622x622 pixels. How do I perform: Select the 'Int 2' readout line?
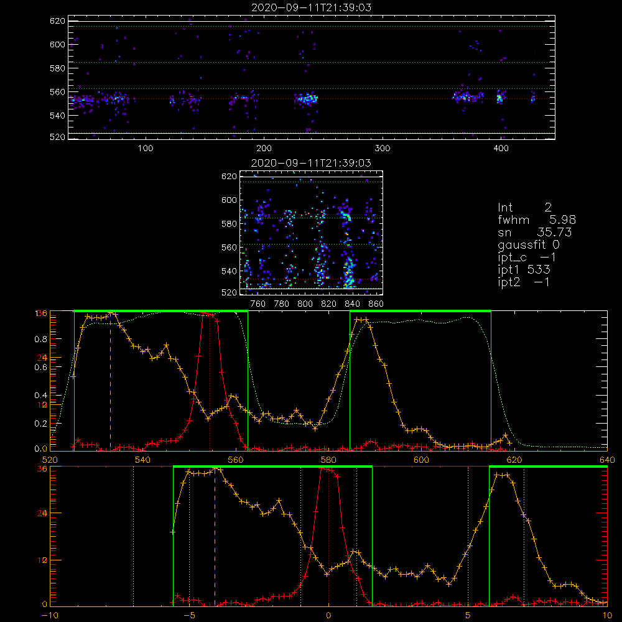tap(524, 207)
